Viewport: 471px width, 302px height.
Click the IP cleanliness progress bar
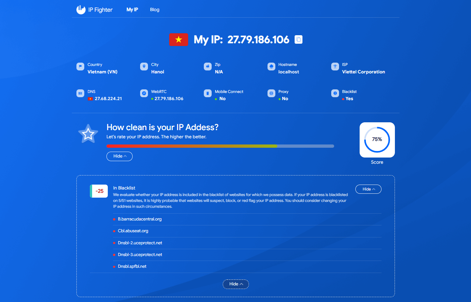tap(220, 146)
